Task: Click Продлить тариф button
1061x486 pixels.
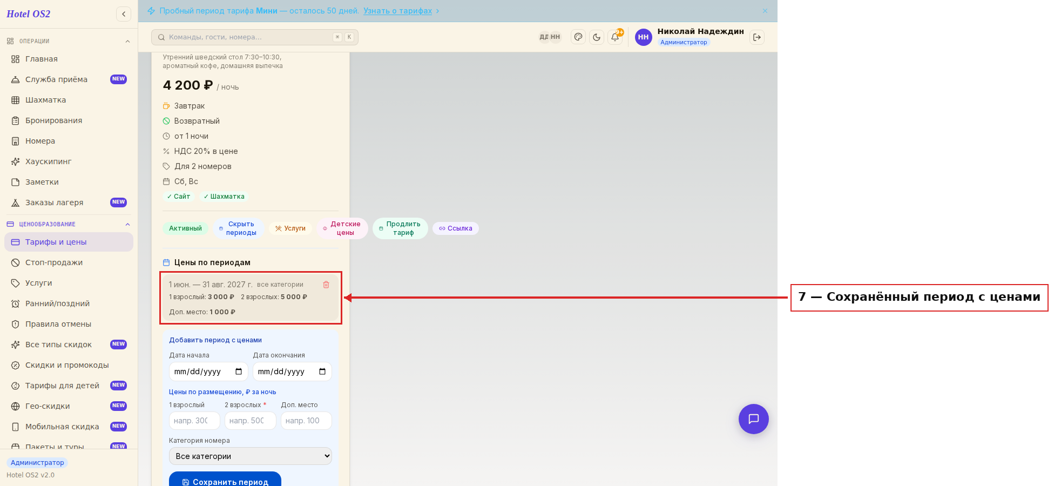Action: click(400, 228)
